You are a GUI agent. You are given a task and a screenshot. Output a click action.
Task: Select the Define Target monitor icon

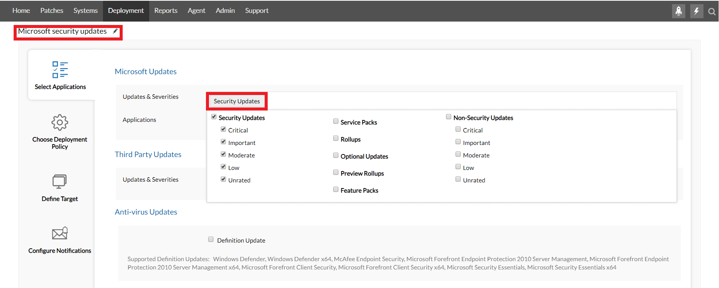(x=59, y=181)
